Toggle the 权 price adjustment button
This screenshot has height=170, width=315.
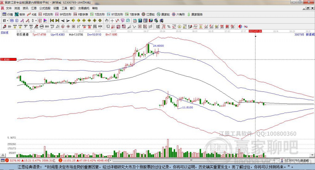(40, 21)
